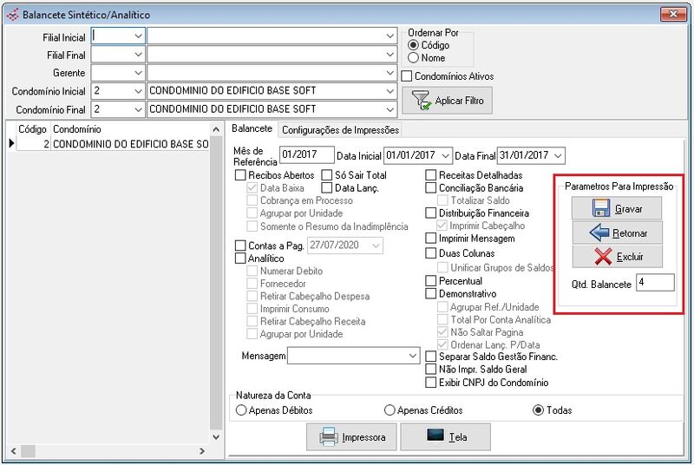The width and height of the screenshot is (694, 465).
Task: Choose Apenas Débitos account nature
Action: 240,410
